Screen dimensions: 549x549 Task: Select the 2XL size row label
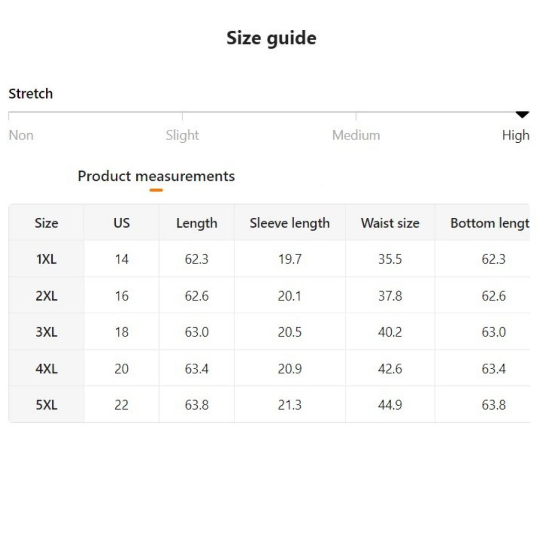(46, 296)
